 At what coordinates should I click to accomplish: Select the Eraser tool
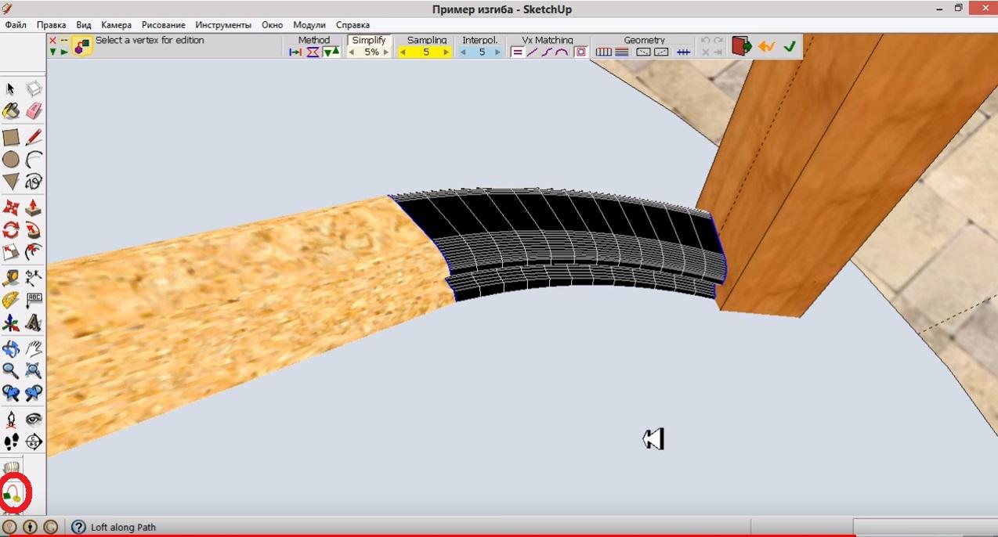[34, 111]
